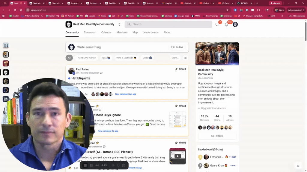Open Gunny Khan on the leaderboard
The width and height of the screenshot is (307, 172).
point(217,165)
